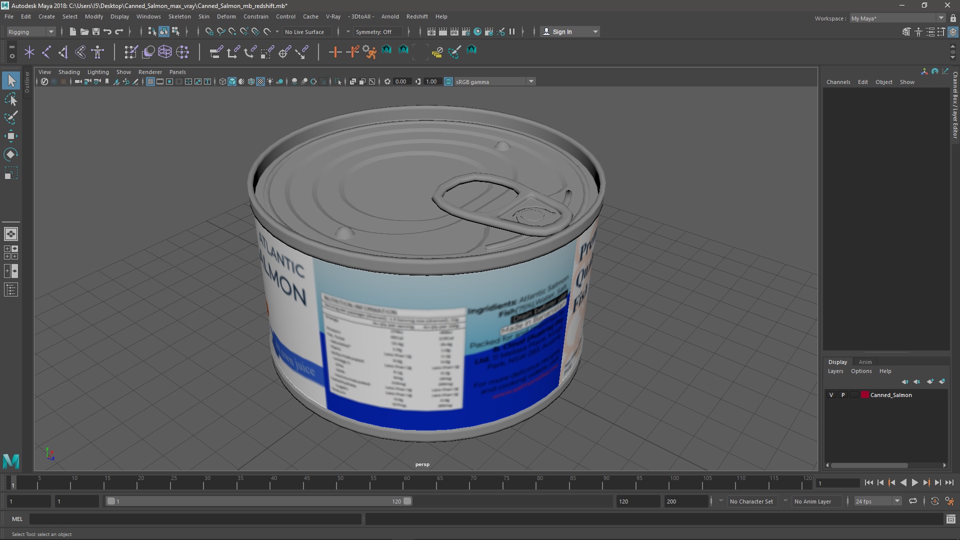Toggle visibility V of Canned_Salmon layer
The width and height of the screenshot is (960, 540).
pos(831,395)
